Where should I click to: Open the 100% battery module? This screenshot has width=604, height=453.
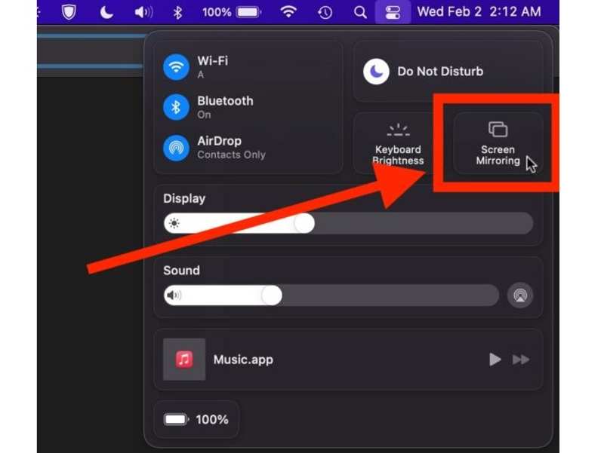click(x=196, y=419)
